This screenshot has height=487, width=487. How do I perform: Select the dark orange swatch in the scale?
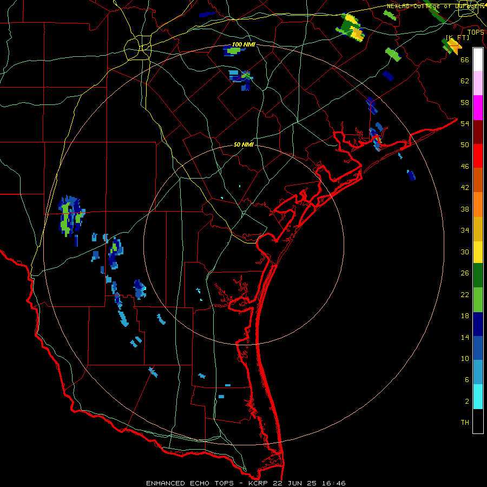(x=478, y=180)
